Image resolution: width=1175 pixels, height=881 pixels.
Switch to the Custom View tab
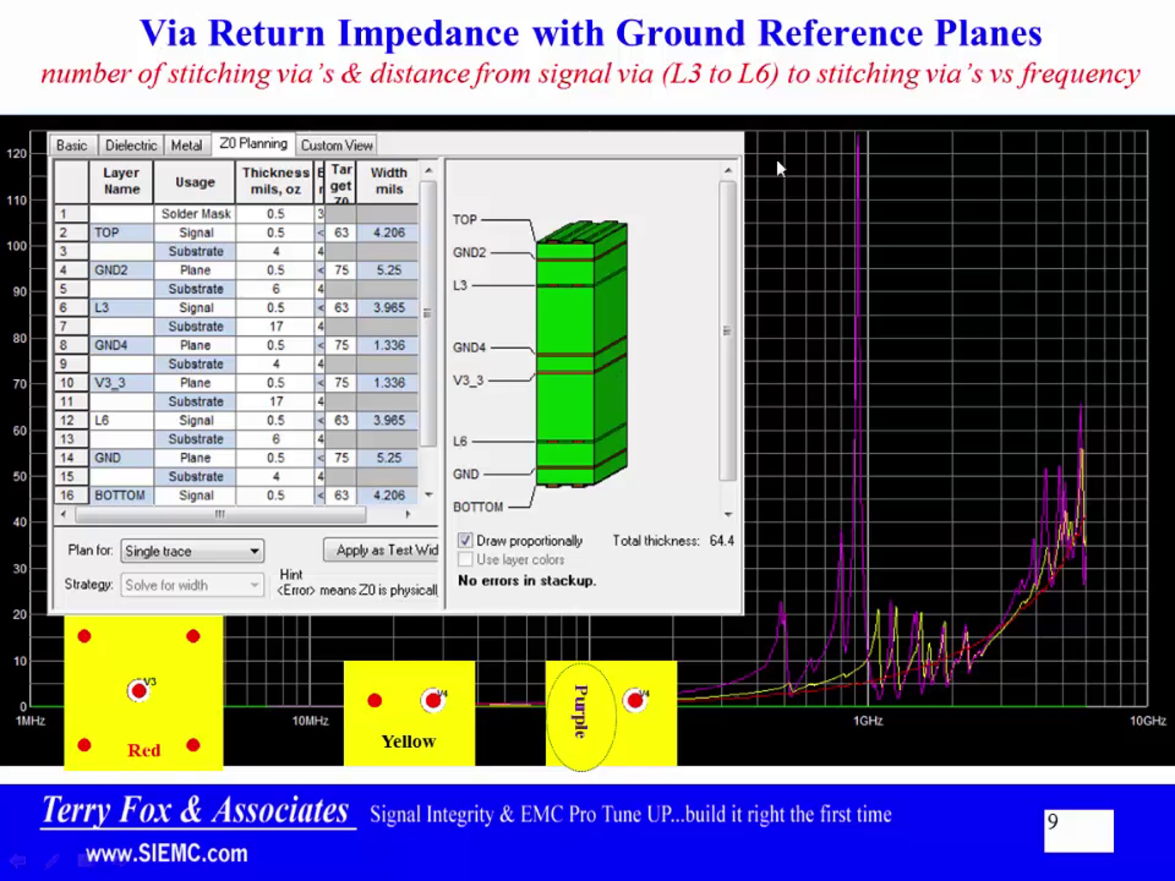[x=337, y=145]
